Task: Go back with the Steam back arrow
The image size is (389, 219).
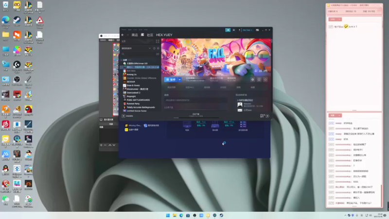Action: (123, 35)
